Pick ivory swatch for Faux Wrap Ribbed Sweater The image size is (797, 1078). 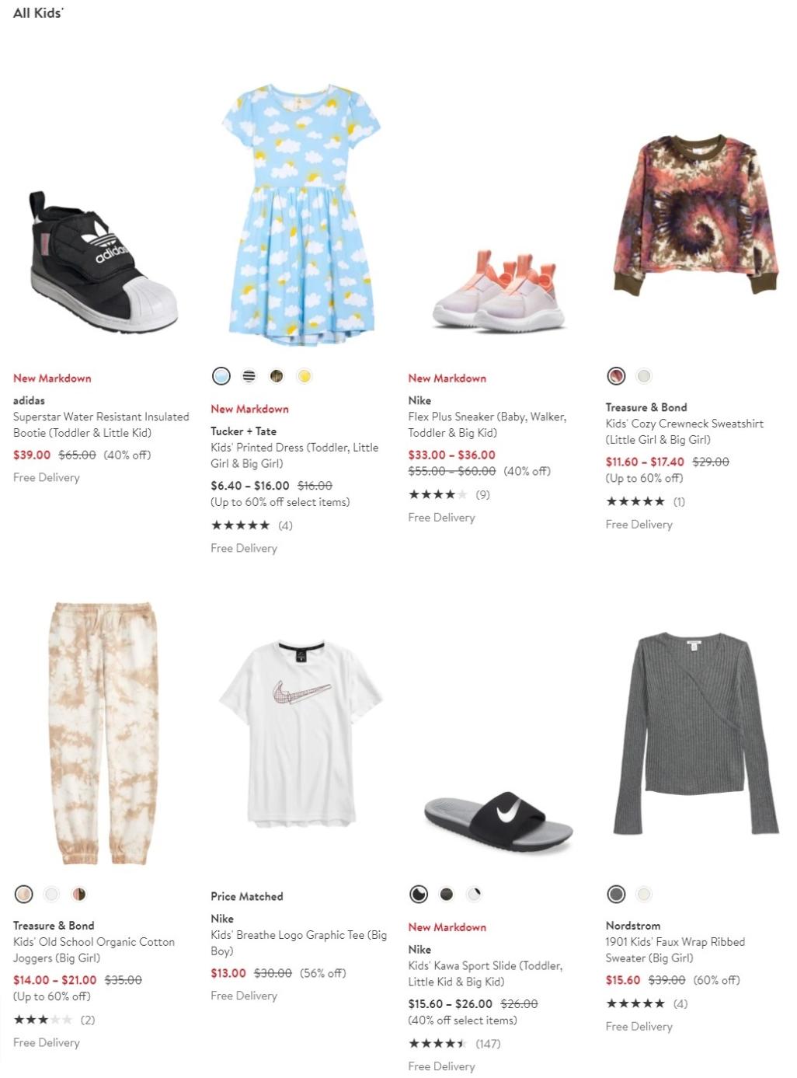point(643,894)
